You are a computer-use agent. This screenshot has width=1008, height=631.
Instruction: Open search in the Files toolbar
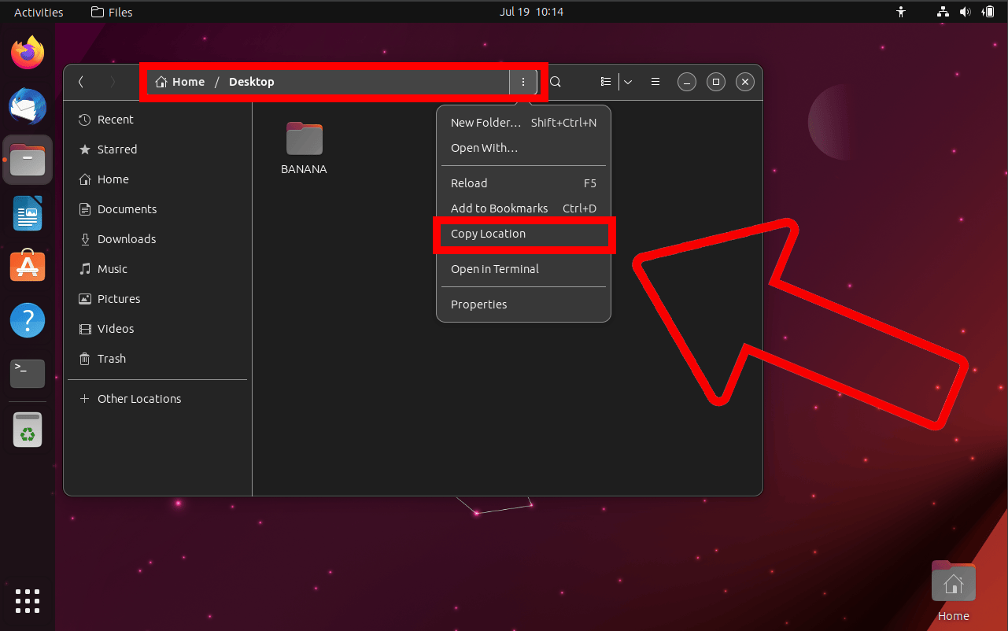(x=555, y=81)
